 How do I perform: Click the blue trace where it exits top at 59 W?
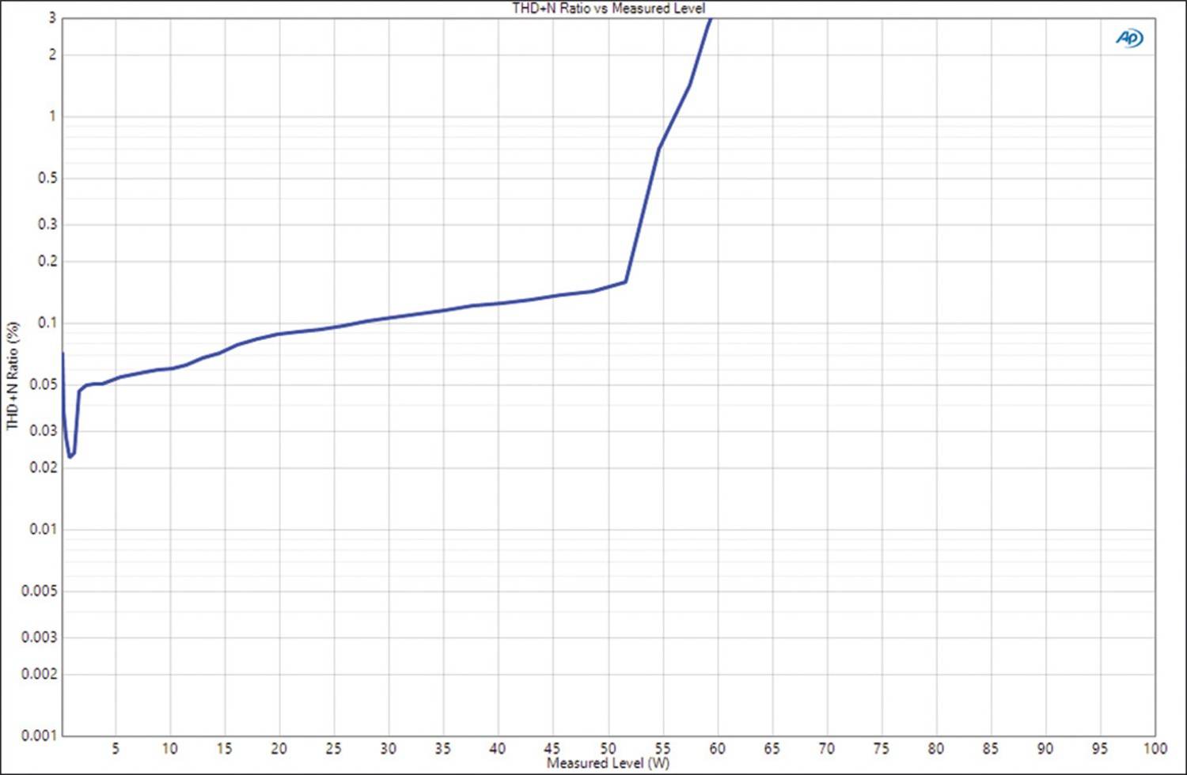coord(710,20)
